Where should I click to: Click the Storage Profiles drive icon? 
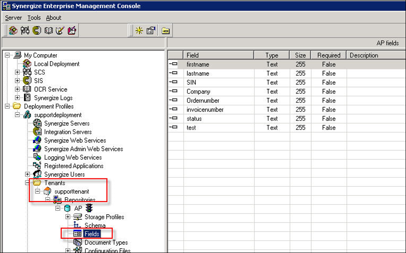(x=77, y=217)
